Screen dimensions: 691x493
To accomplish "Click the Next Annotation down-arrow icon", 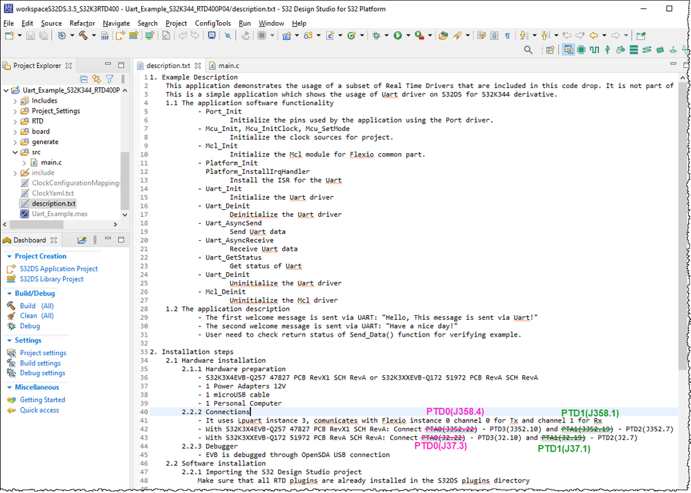I will (x=523, y=36).
